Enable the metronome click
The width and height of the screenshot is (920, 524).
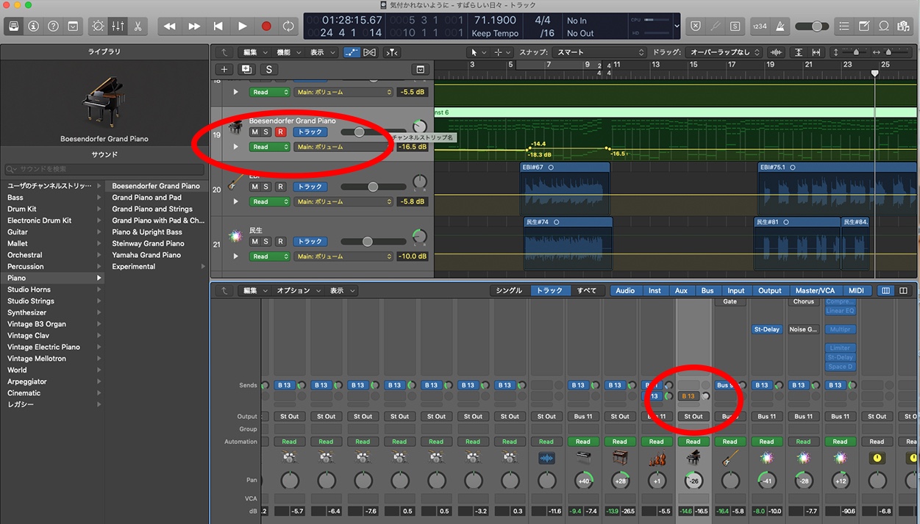pyautogui.click(x=780, y=26)
